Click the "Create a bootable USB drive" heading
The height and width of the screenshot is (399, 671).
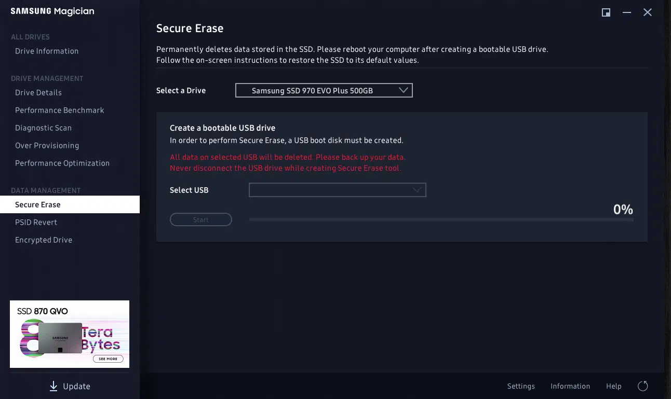click(223, 128)
